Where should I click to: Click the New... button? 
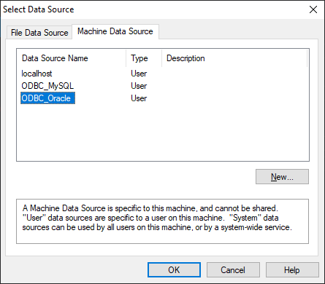pyautogui.click(x=282, y=177)
